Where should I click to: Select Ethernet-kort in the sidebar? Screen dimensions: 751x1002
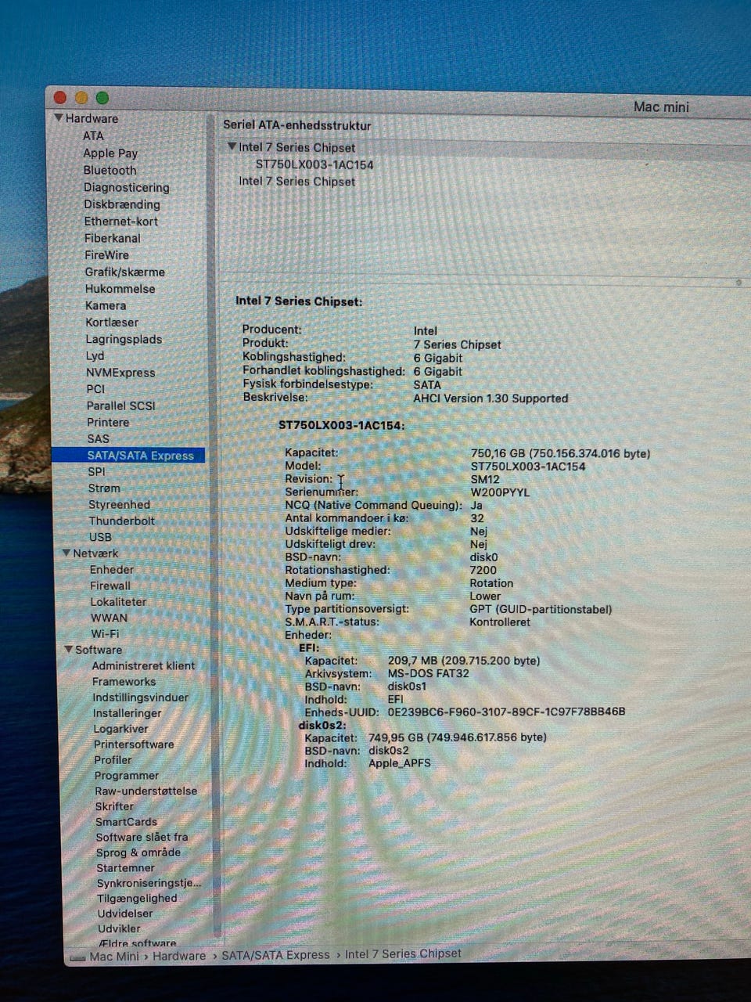point(121,222)
